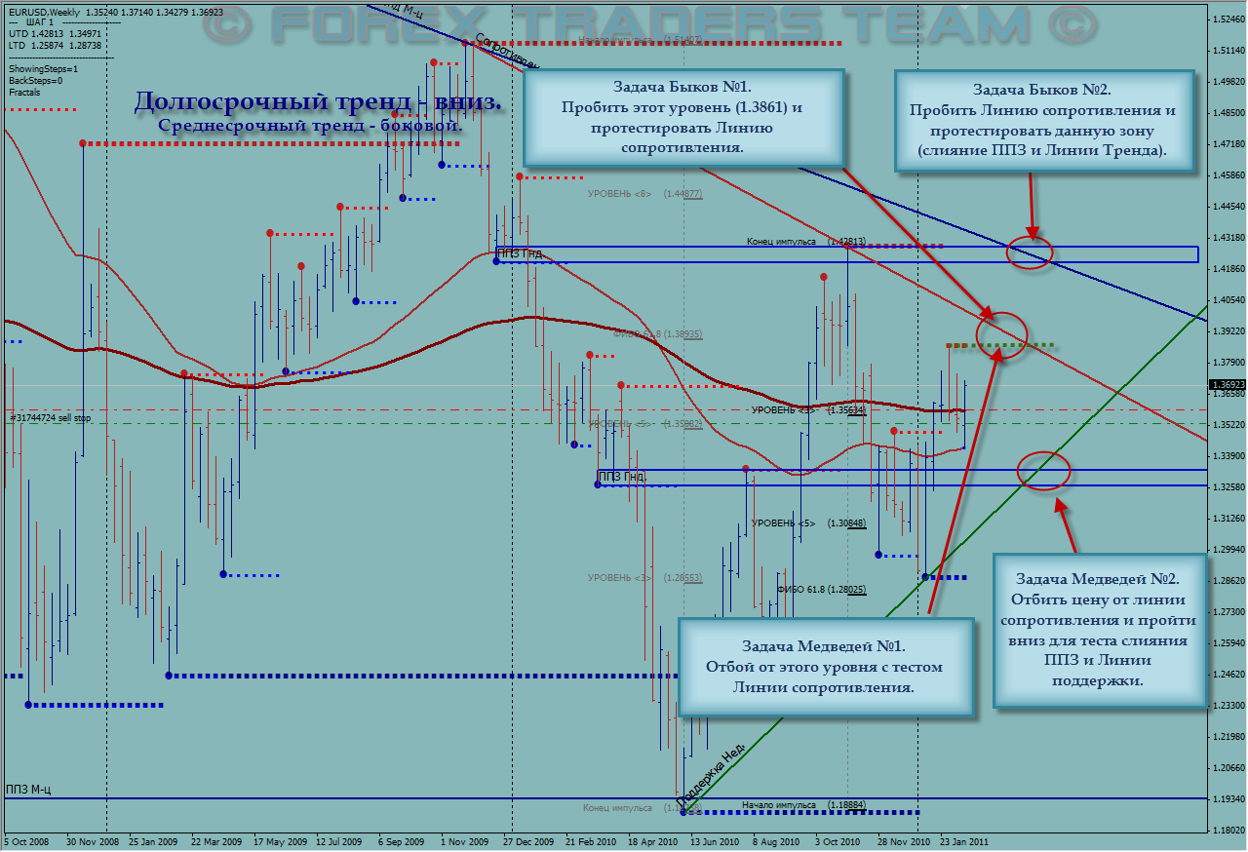Click the '5 Oct 2008' date label
The height and width of the screenshot is (852, 1248).
[27, 840]
